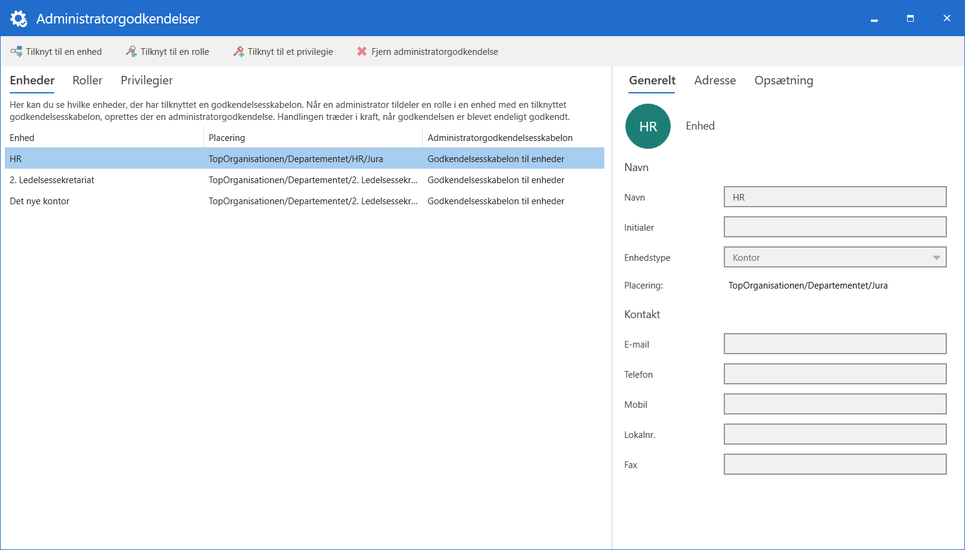Screen dimensions: 965x550
Task: Focus the E-mail input field
Action: (835, 345)
